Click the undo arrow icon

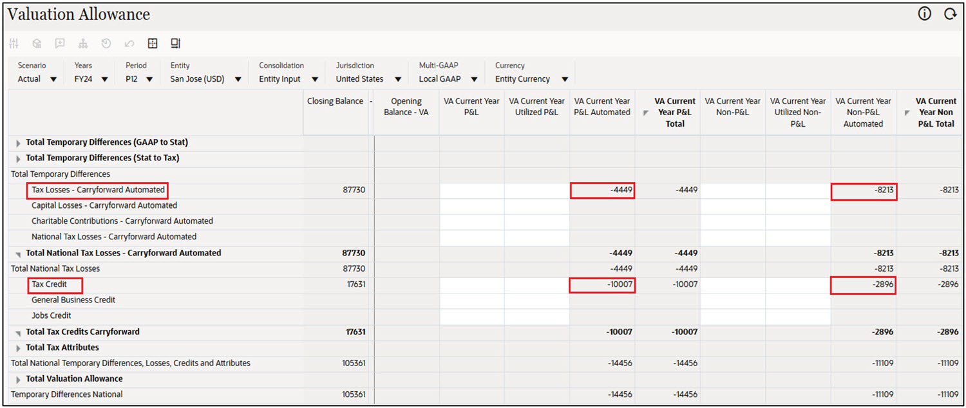pyautogui.click(x=129, y=44)
